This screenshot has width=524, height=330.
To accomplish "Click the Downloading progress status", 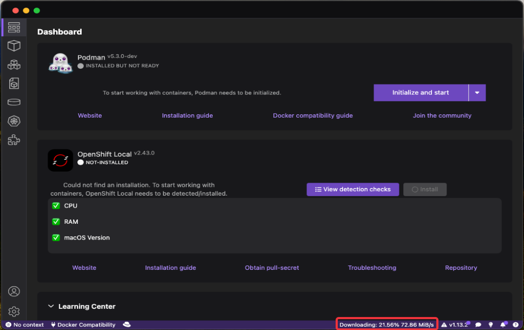I will coord(387,325).
